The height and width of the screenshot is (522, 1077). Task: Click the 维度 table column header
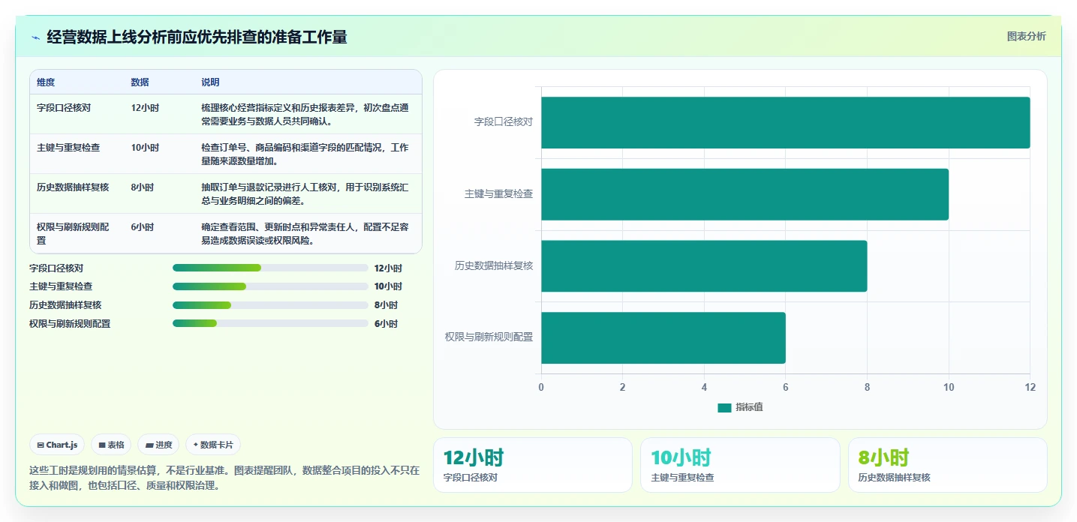[x=46, y=82]
